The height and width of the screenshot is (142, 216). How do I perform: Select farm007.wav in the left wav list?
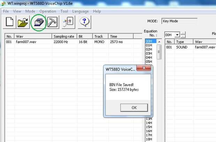(26, 42)
